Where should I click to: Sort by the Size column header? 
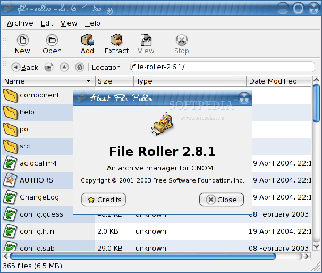pyautogui.click(x=114, y=81)
